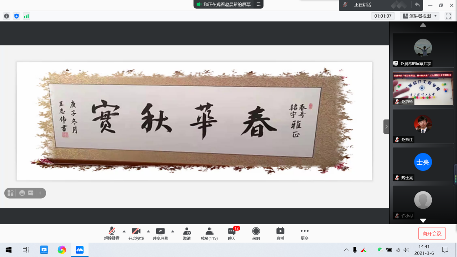Screen dimensions: 457x257
Task: Expand audio options arrow beside 解除静音
Action: point(124,231)
